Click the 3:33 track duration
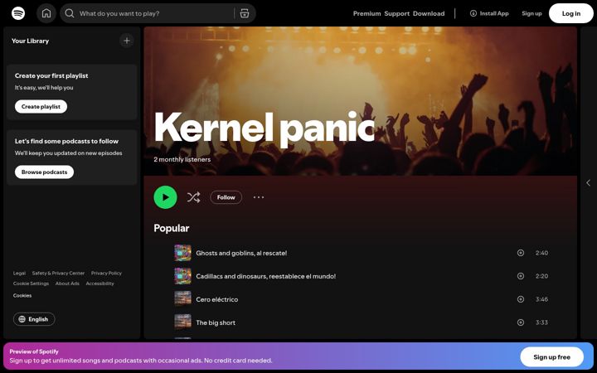The image size is (597, 373). [541, 322]
